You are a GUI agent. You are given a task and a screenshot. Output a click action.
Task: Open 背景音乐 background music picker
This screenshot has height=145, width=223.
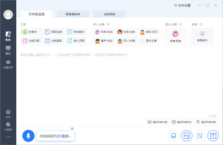pos(202,36)
